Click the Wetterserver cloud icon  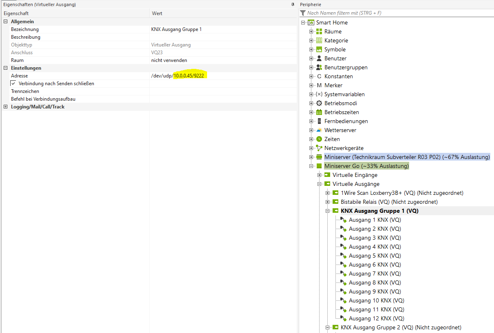click(319, 130)
